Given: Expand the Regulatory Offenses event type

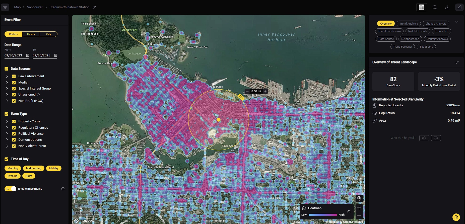Looking at the screenshot, I should point(7,128).
